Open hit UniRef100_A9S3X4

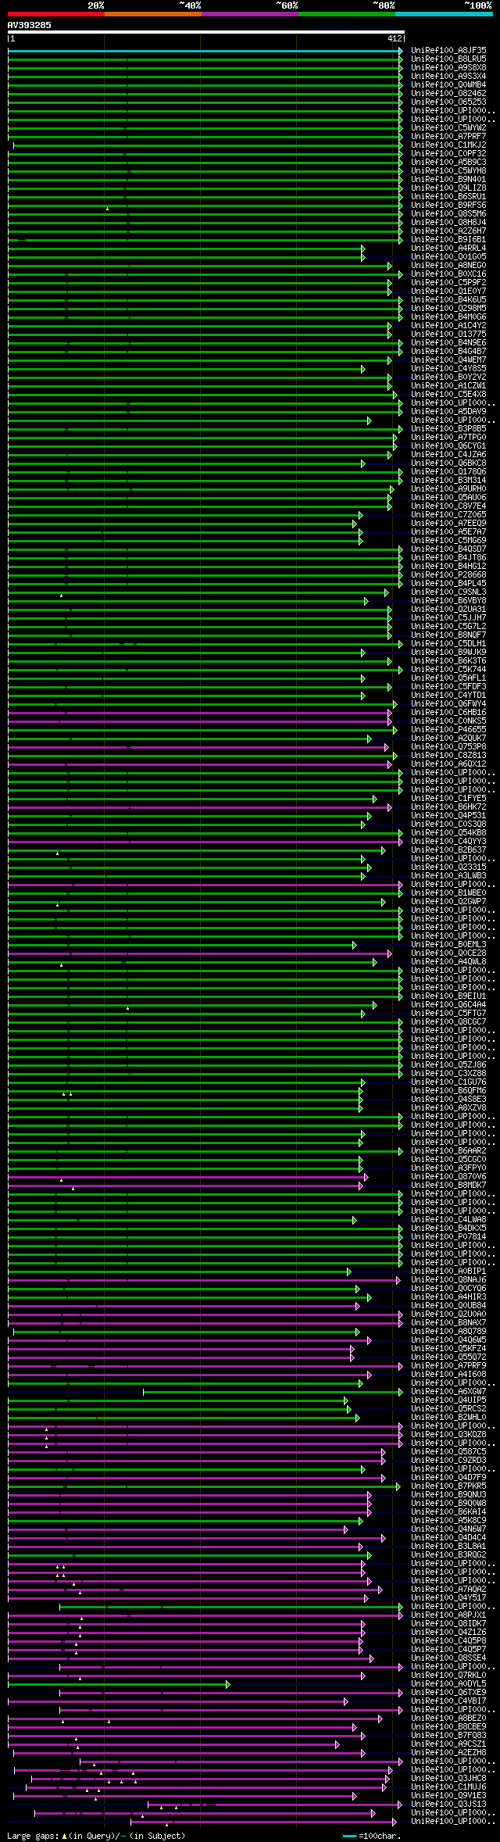tap(448, 77)
